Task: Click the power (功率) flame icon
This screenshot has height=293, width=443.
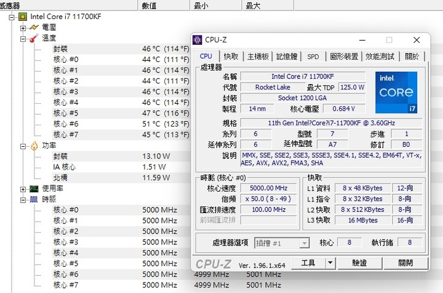Action: pyautogui.click(x=34, y=146)
